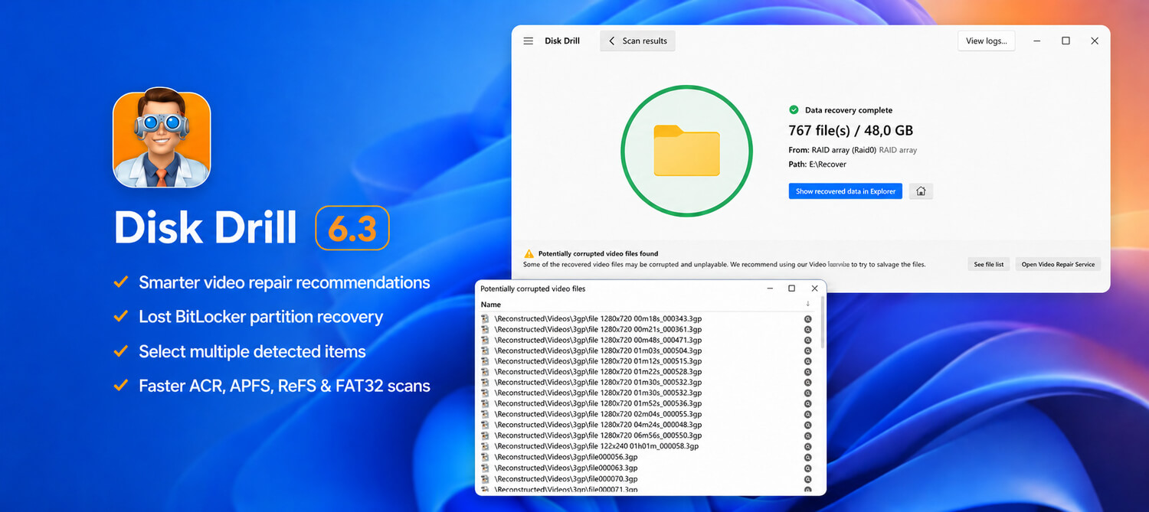Click the 'Disk Drill' window title text

562,41
